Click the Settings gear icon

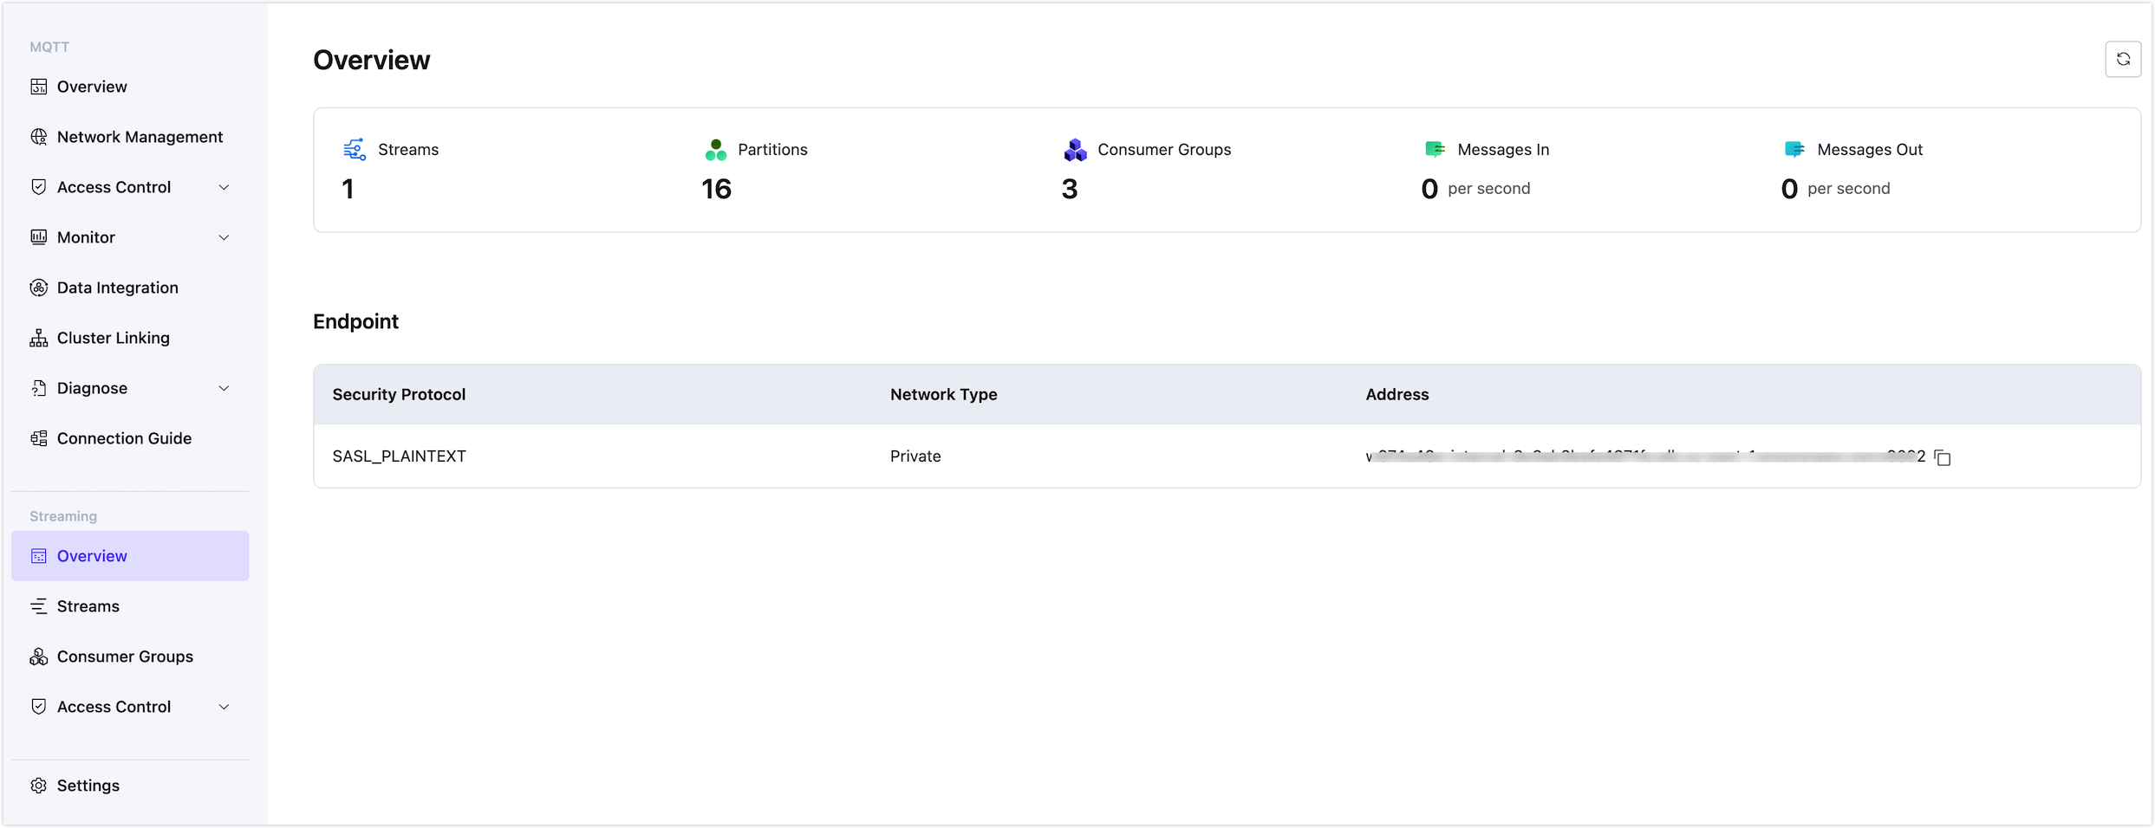coord(39,786)
